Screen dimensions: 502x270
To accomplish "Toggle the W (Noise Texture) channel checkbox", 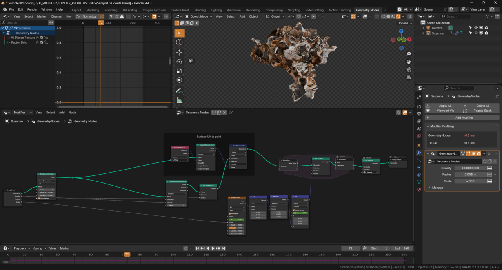I will click(42, 38).
